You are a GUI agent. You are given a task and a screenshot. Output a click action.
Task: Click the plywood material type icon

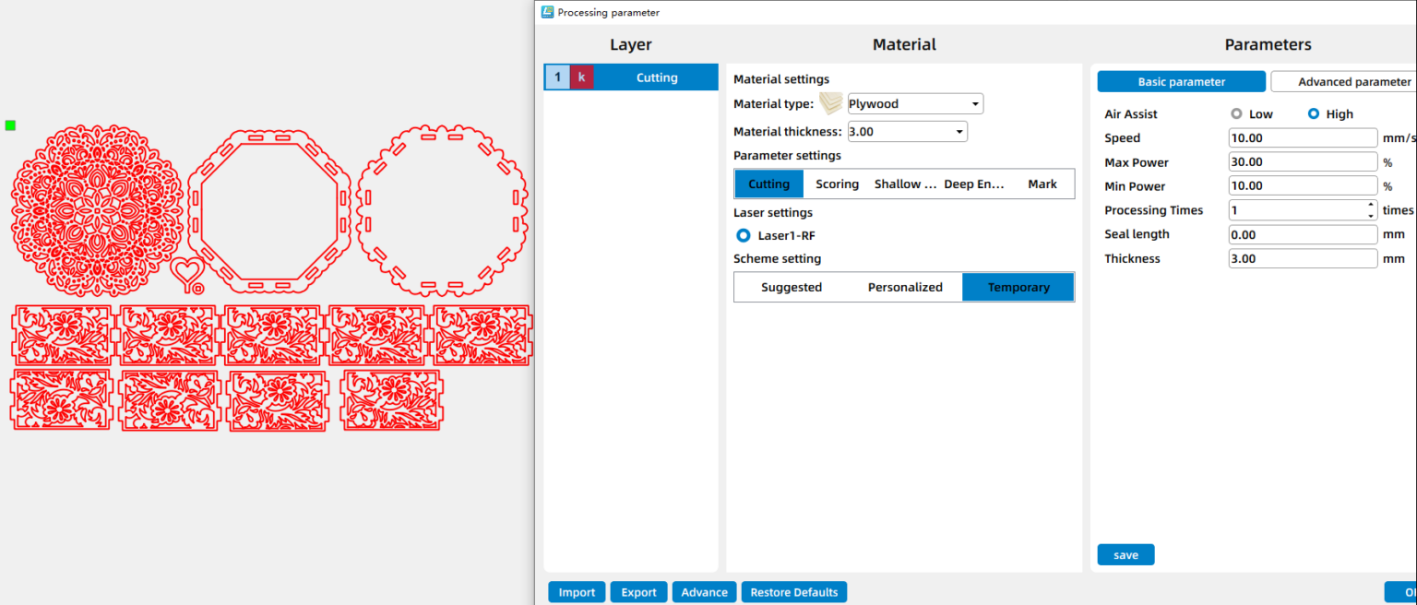coord(829,103)
